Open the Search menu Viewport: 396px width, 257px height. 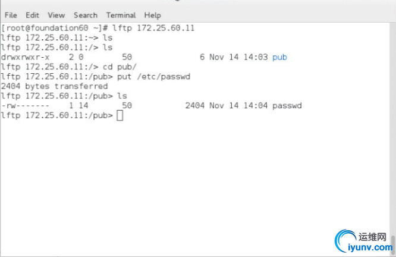[86, 15]
